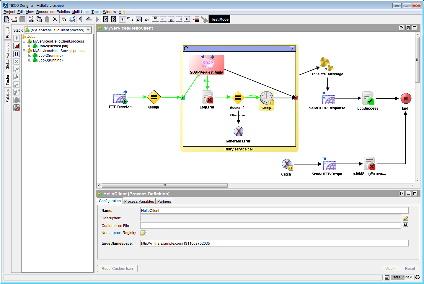Screen dimensions: 424x284
Task: Open the Multi-User menu
Action: (x=81, y=12)
